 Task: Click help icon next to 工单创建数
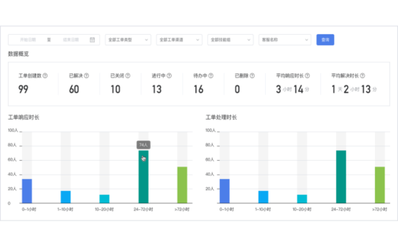(x=45, y=76)
